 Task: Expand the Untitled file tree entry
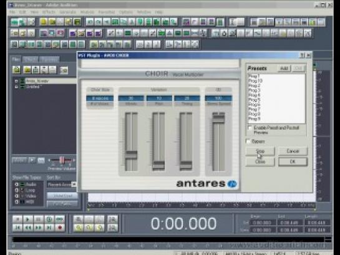16,87
